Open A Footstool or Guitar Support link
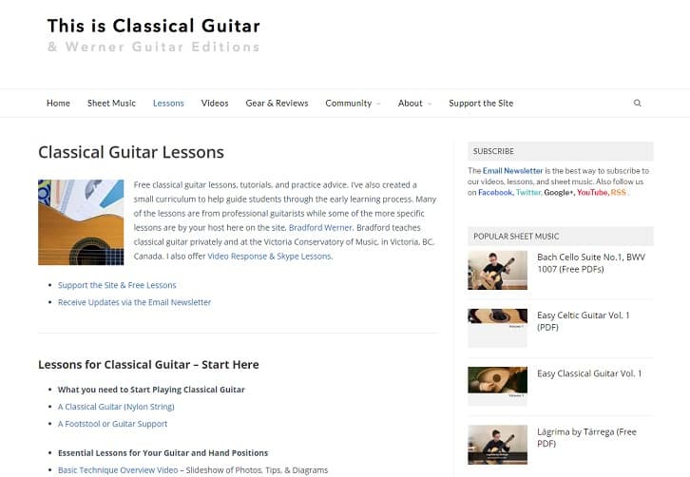Screen dimensions: 690x477 point(112,424)
